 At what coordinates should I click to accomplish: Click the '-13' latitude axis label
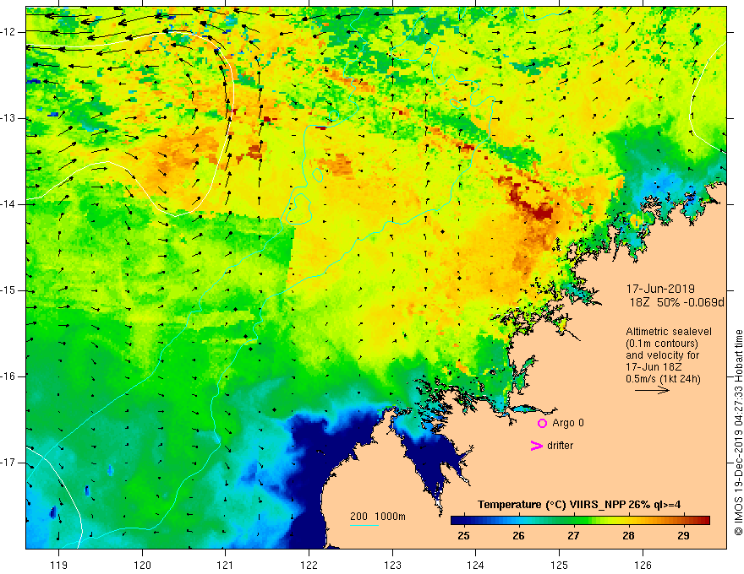[x=8, y=118]
